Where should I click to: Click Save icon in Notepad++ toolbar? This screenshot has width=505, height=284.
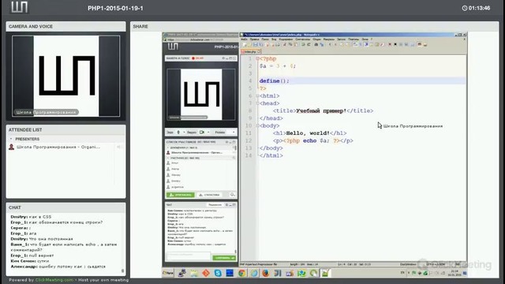[255, 44]
